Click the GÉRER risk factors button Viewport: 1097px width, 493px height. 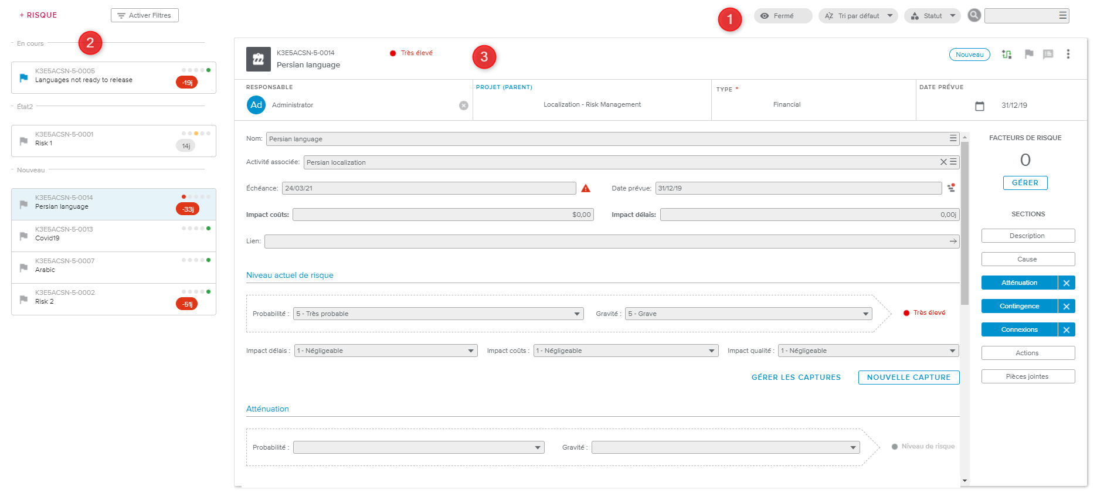(x=1024, y=183)
